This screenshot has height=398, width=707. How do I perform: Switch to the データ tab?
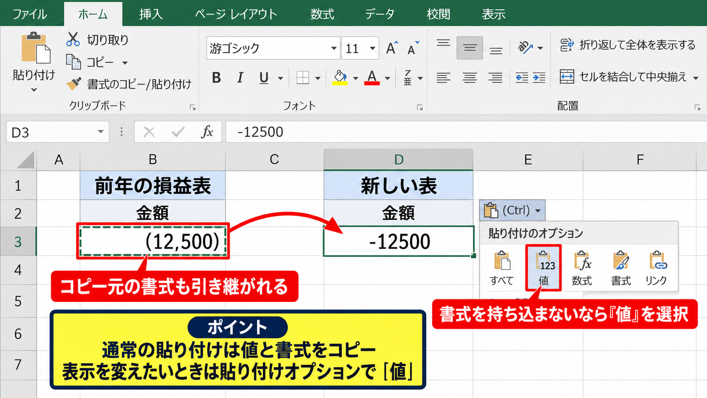click(x=380, y=14)
